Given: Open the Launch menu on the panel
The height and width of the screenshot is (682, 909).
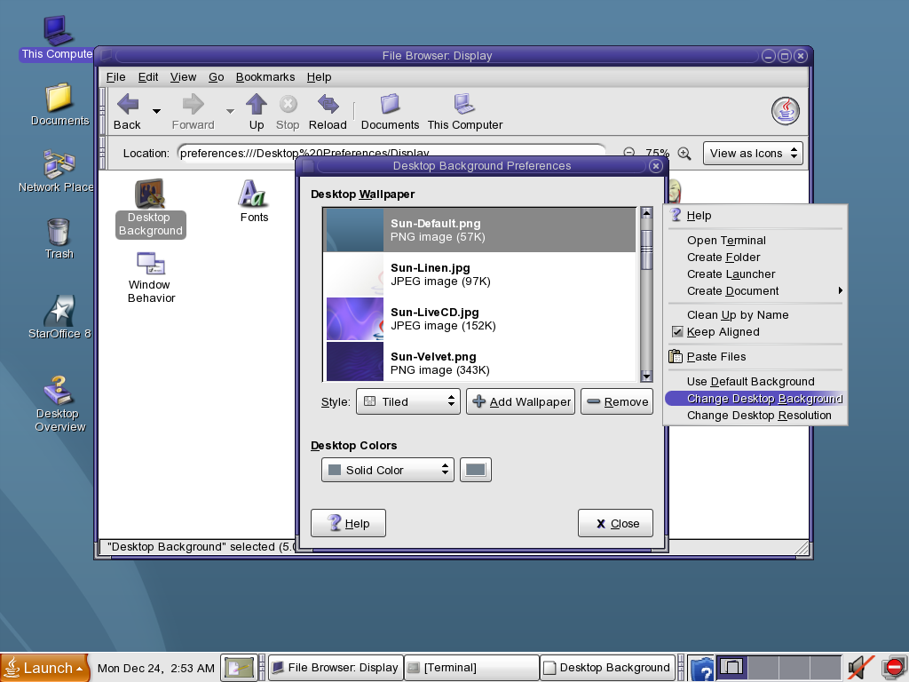Looking at the screenshot, I should click(45, 668).
